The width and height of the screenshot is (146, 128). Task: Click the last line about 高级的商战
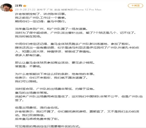48,126
